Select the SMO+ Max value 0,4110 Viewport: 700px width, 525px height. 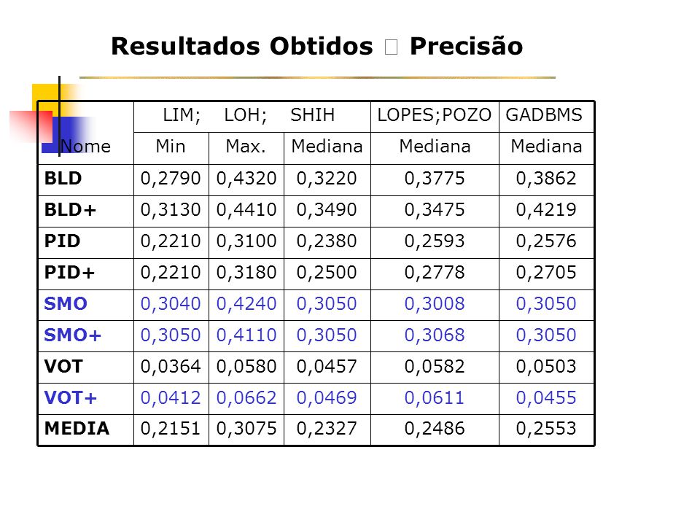246,336
